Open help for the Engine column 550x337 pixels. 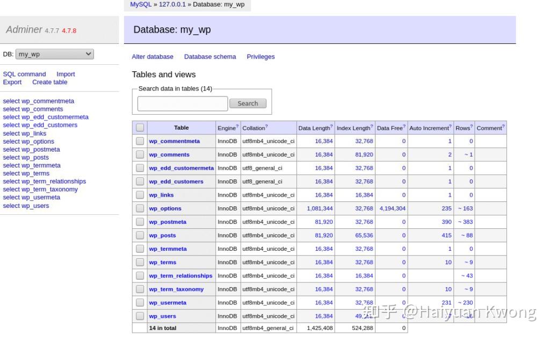point(236,125)
